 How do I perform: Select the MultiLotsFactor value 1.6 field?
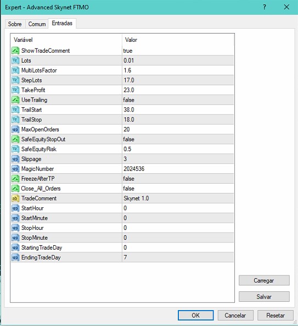pos(178,70)
